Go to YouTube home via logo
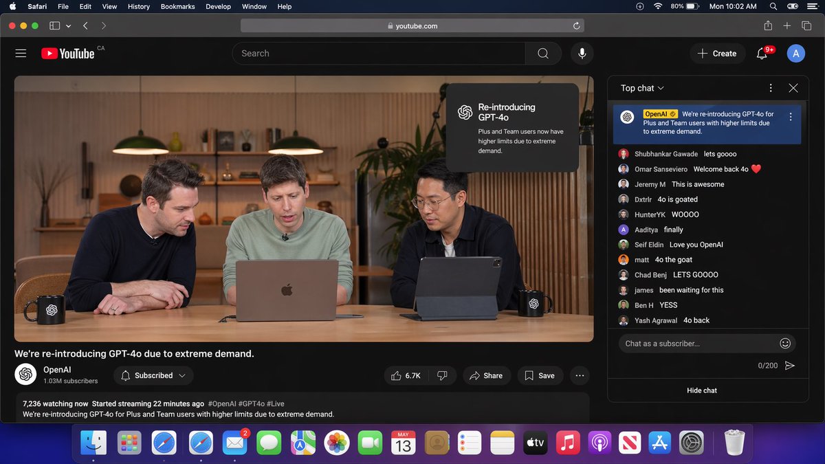The height and width of the screenshot is (464, 825). 67,54
